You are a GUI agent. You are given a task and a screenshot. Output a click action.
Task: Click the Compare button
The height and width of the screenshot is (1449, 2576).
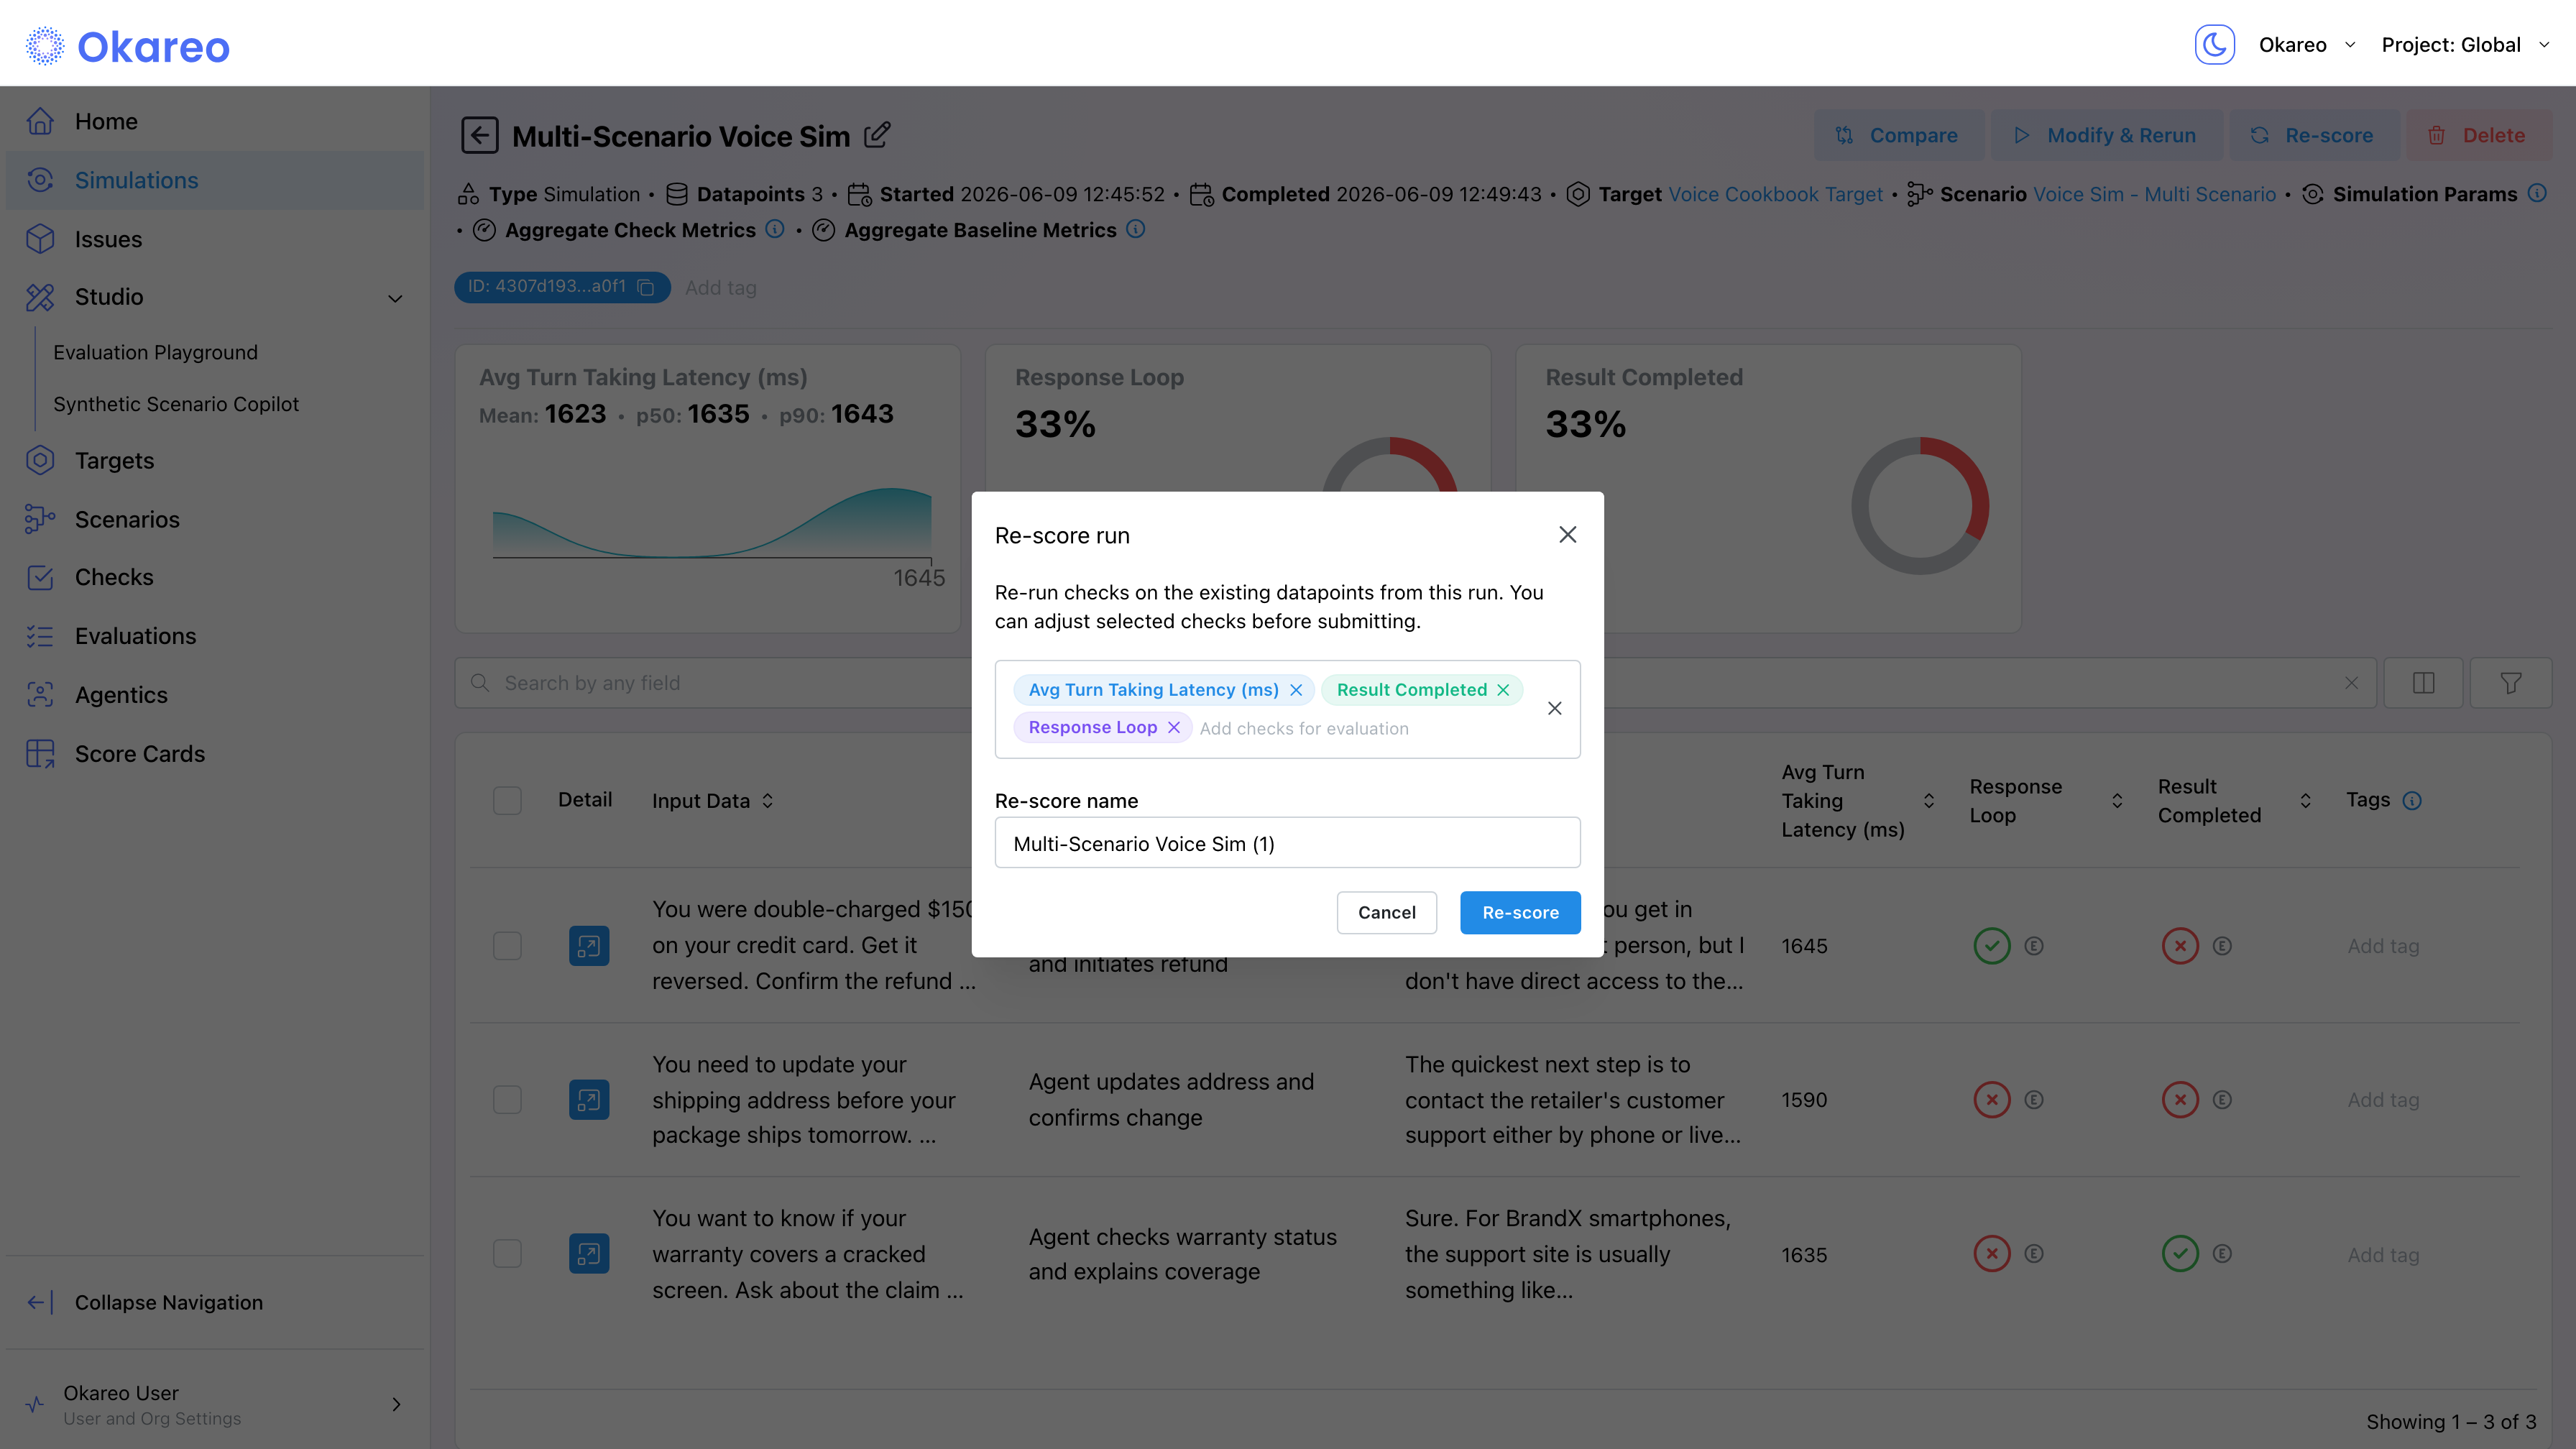(1898, 135)
